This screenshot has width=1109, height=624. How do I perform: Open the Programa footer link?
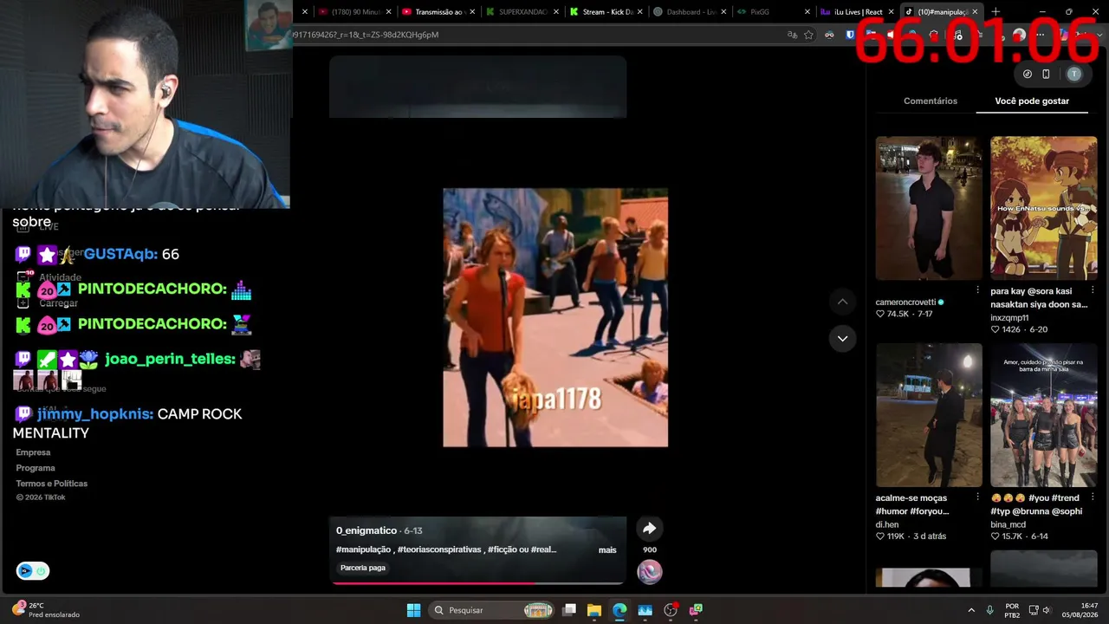coord(36,468)
